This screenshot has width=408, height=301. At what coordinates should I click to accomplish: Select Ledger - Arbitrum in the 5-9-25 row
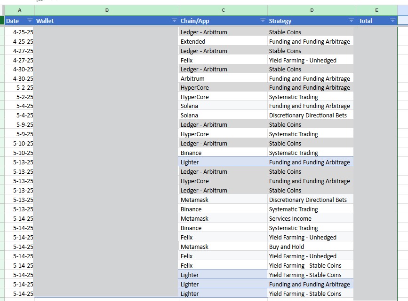coord(223,124)
